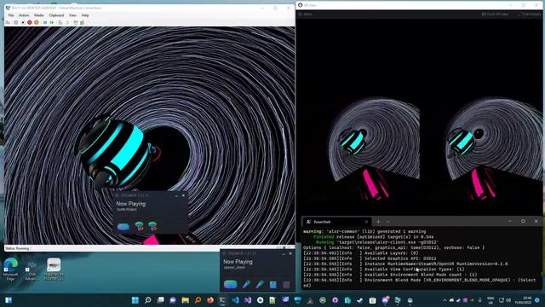Screen dimensions: 545x307
Task: Open the terminal new-tab profile dropdown arrow
Action: pyautogui.click(x=388, y=222)
